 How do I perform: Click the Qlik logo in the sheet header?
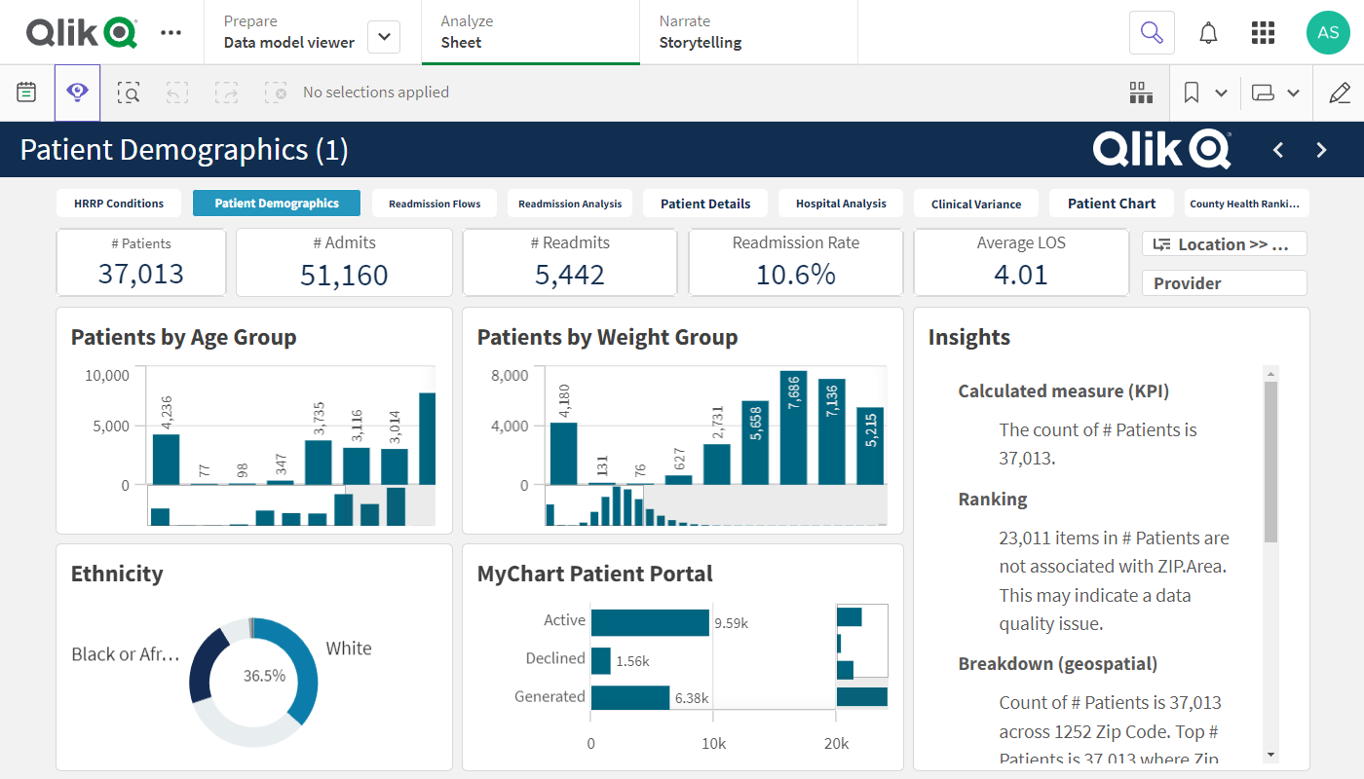tap(1162, 149)
